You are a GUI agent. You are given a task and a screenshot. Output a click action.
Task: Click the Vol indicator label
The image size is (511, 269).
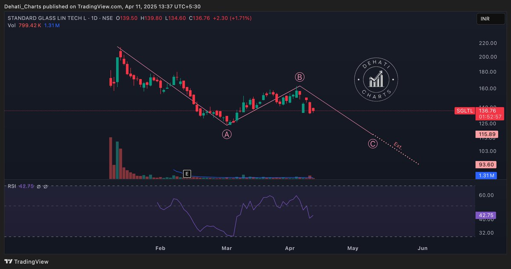tap(12, 26)
